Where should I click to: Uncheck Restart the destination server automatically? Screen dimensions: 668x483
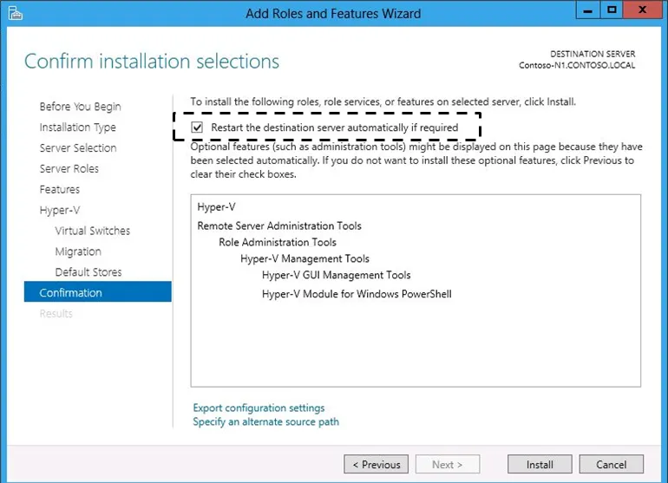(197, 127)
